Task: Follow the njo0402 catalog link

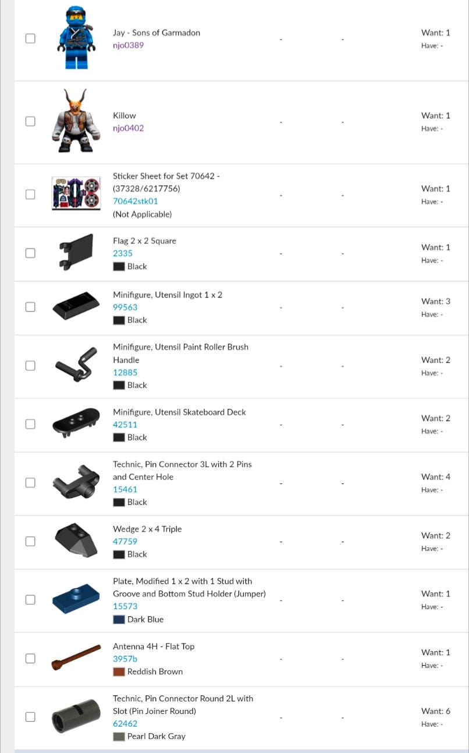Action: (x=128, y=128)
